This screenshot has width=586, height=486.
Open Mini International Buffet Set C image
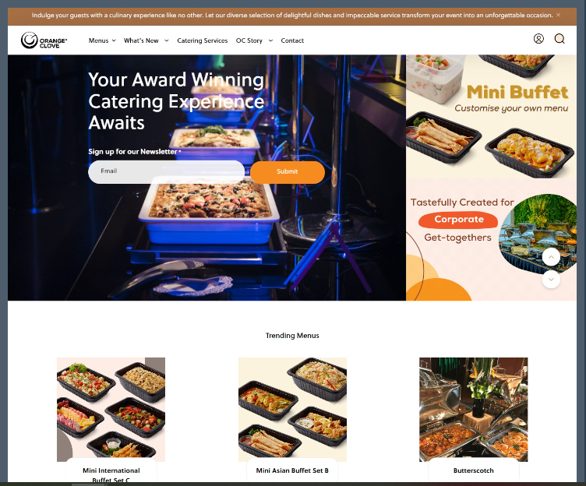tap(111, 410)
